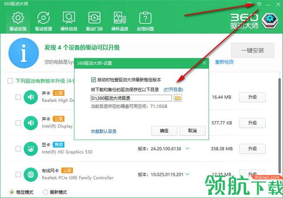This screenshot has width=283, height=198.
Task: Expand version dropdown for 24.20.100.6136
Action: (188, 148)
